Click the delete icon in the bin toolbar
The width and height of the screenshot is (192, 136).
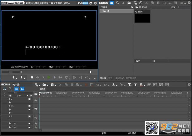click(x=176, y=3)
